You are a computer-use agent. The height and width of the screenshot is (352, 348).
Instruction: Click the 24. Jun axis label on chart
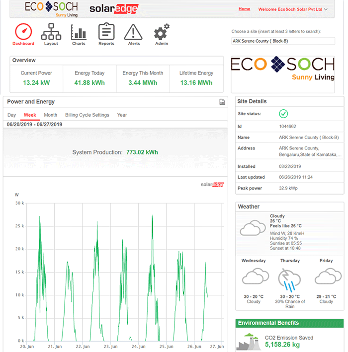(x=139, y=347)
